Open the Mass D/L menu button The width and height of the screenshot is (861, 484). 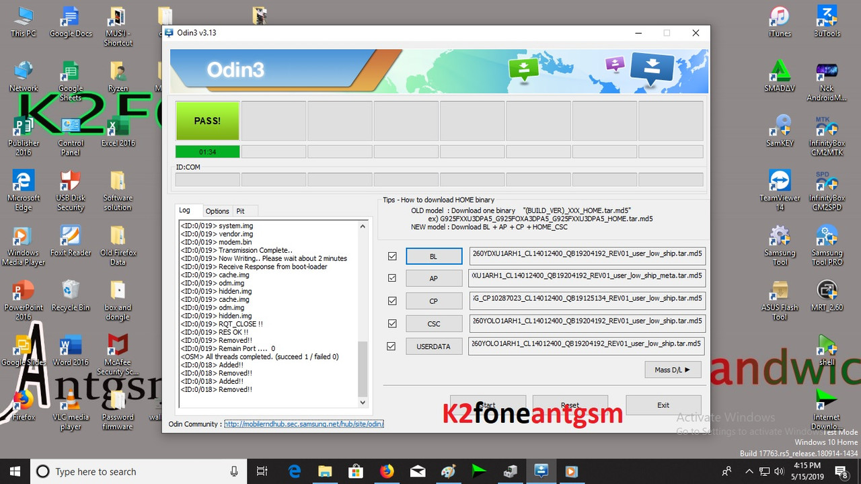[x=673, y=369]
